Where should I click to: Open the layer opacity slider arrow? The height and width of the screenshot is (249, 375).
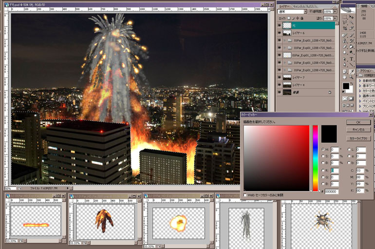point(335,12)
